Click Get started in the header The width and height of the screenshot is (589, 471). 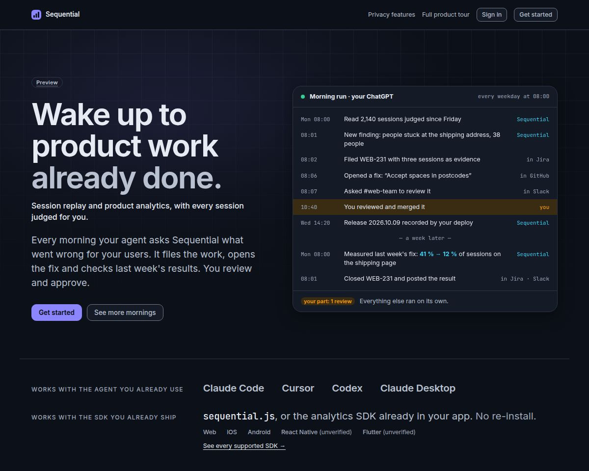pyautogui.click(x=535, y=15)
